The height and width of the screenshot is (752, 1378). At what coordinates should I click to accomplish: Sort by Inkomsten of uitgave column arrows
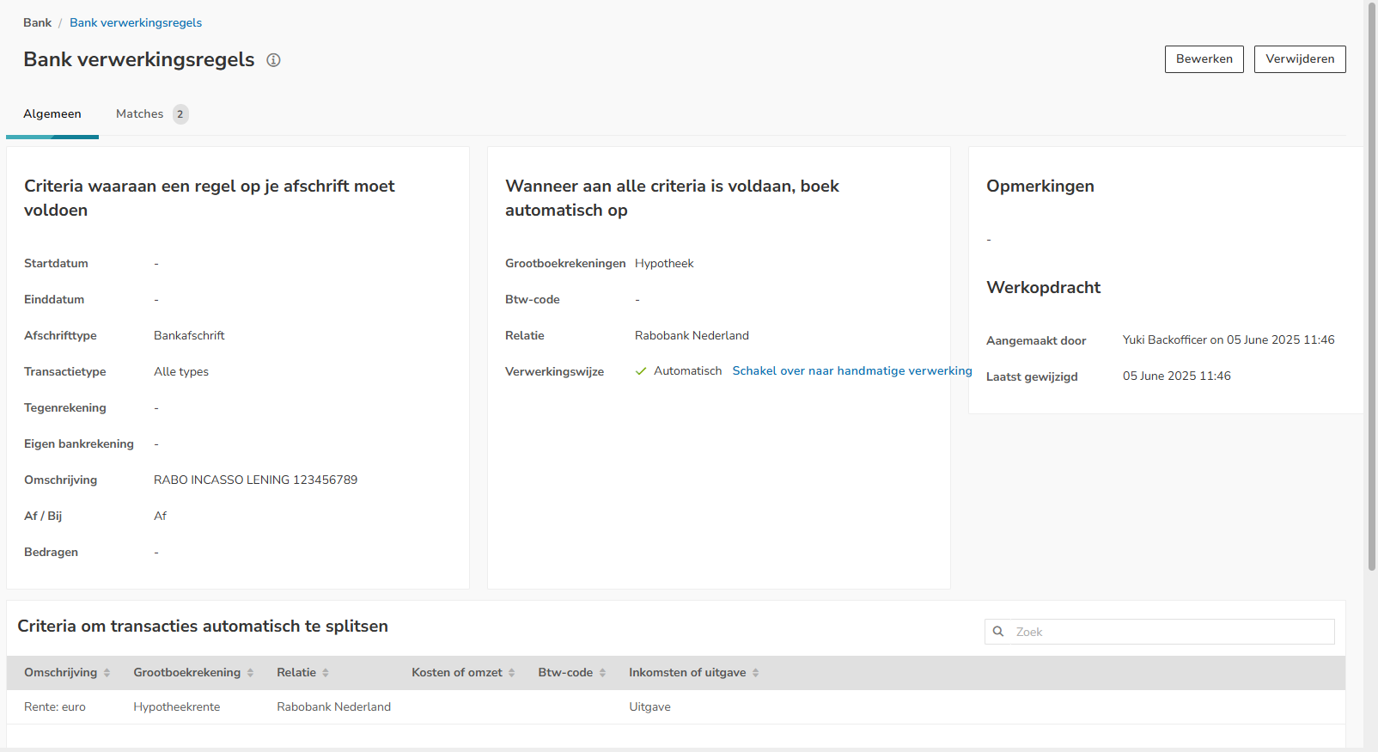[x=755, y=673]
